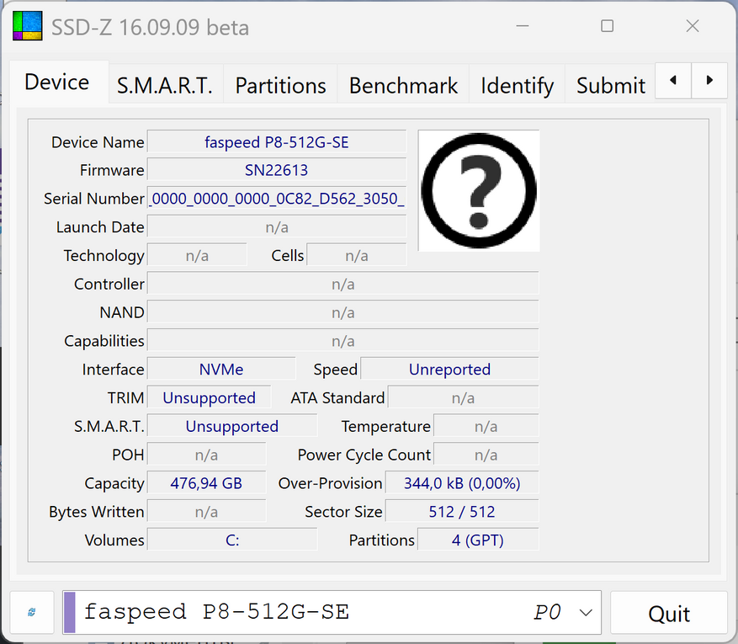Click the Power Cycle Count n/a field
The width and height of the screenshot is (738, 644).
coord(486,455)
